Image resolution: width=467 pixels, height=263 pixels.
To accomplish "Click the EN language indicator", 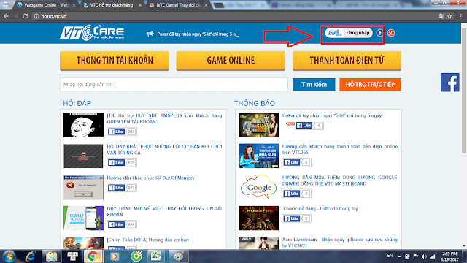I will click(390, 256).
